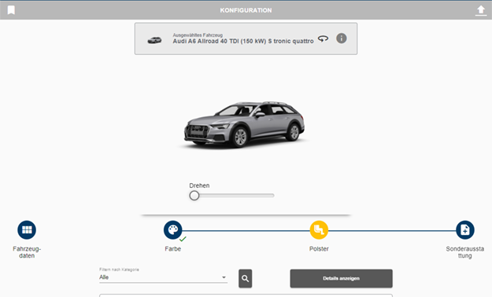This screenshot has height=297, width=492.
Task: Open the Filtern nach Kategorie dropdown
Action: click(x=163, y=277)
